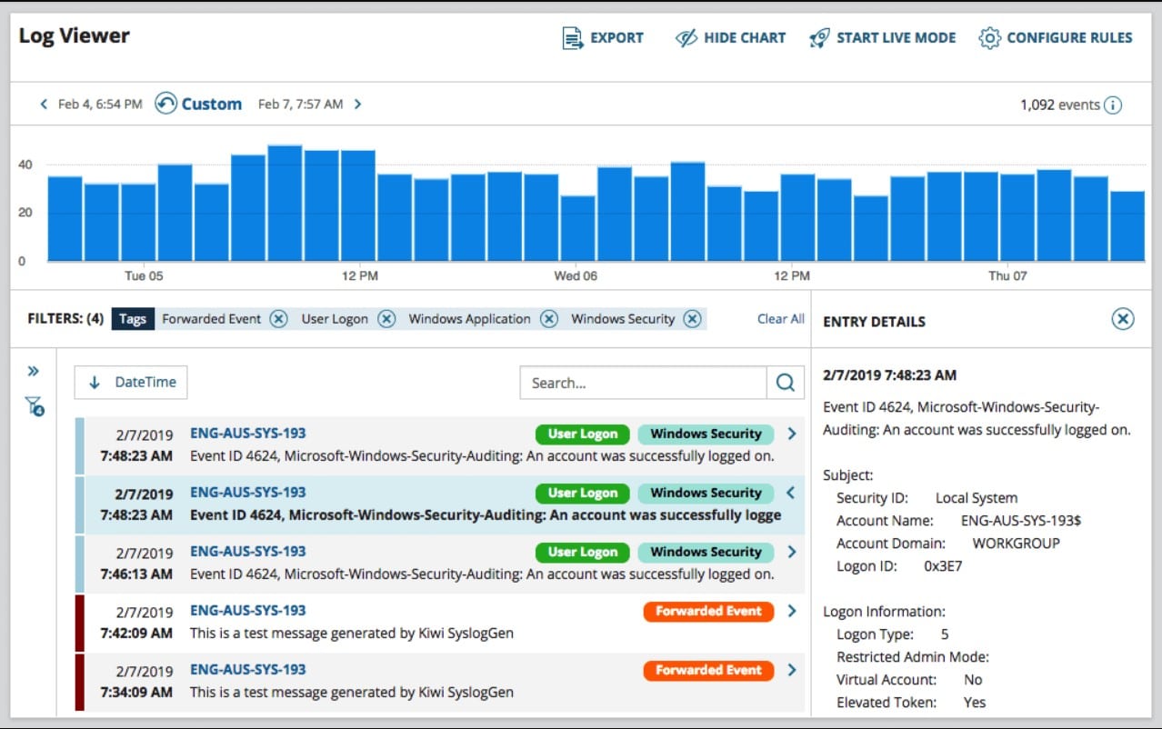Click entry details timestamp 2/7/2019 7:48:23 AM
1162x729 pixels.
click(x=889, y=374)
